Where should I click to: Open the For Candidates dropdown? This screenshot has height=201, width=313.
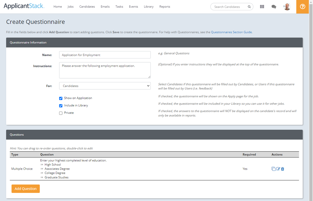click(105, 86)
